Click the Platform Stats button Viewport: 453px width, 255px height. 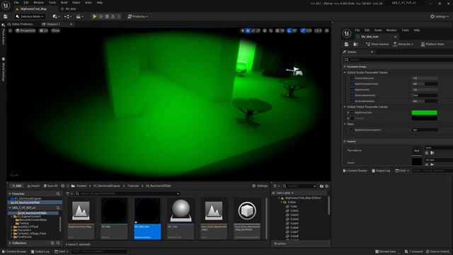tap(432, 44)
